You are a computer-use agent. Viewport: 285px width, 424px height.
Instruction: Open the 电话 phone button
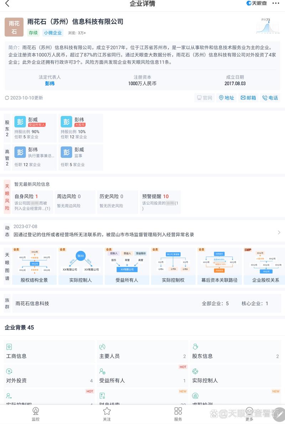coord(270,98)
